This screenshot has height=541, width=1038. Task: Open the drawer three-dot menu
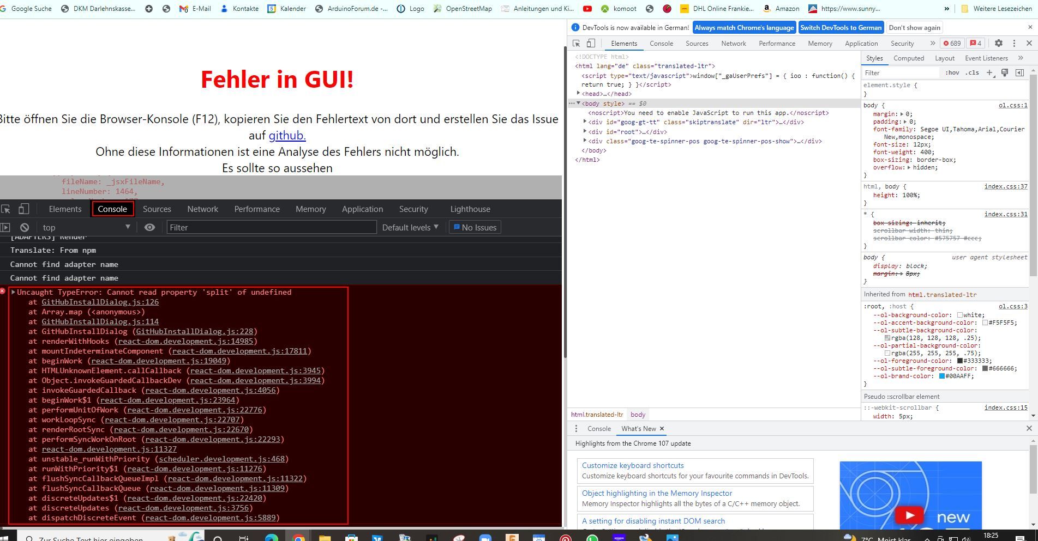click(576, 429)
